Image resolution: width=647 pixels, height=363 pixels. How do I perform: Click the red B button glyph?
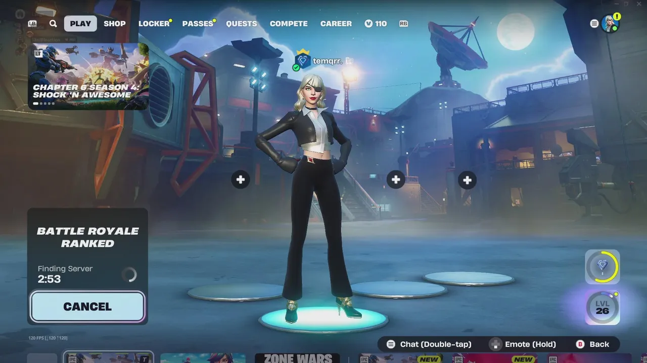point(580,344)
